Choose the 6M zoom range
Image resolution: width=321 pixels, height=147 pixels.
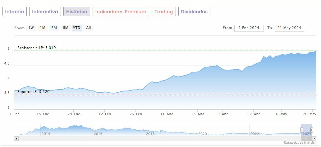[x=65, y=28]
